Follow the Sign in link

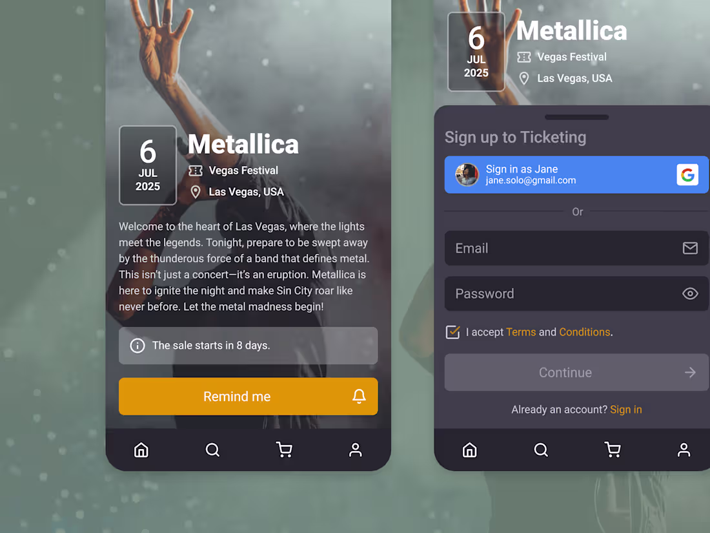[x=626, y=410]
